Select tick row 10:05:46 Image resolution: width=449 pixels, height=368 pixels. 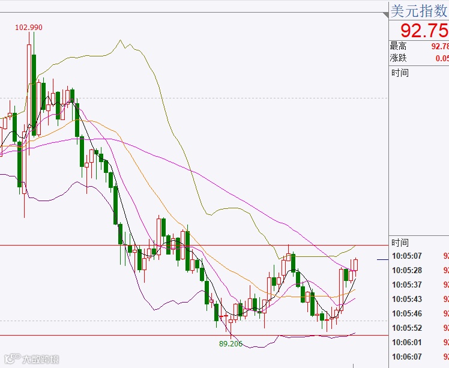(x=419, y=313)
